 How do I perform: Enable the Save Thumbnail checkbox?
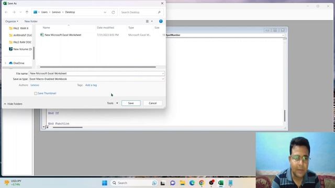click(x=36, y=93)
